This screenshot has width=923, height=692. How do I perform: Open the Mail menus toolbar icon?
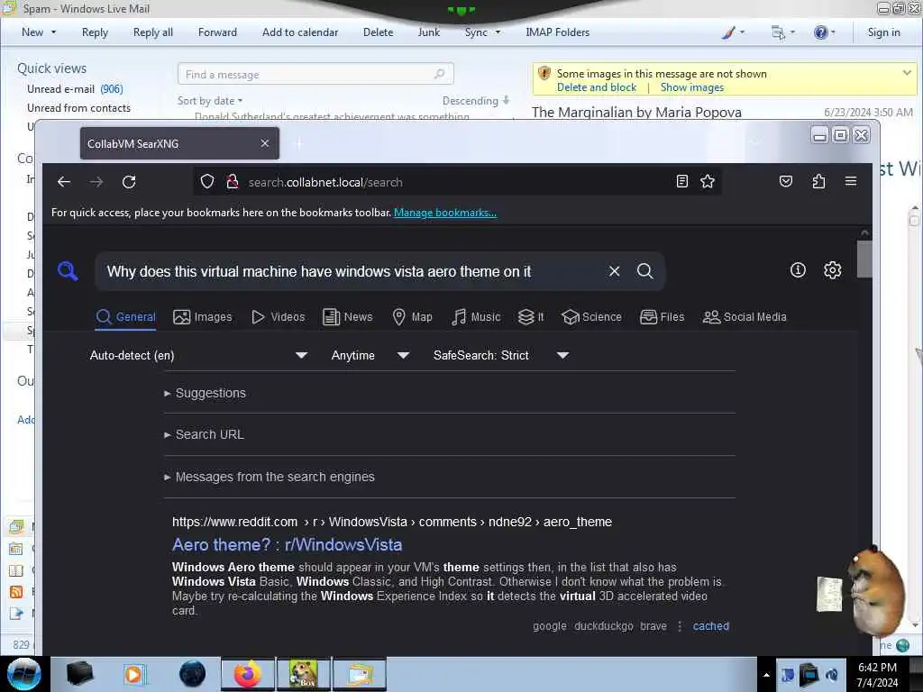pyautogui.click(x=778, y=32)
